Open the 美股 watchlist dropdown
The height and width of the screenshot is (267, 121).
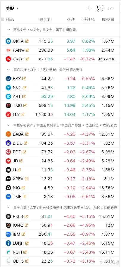click(12, 8)
